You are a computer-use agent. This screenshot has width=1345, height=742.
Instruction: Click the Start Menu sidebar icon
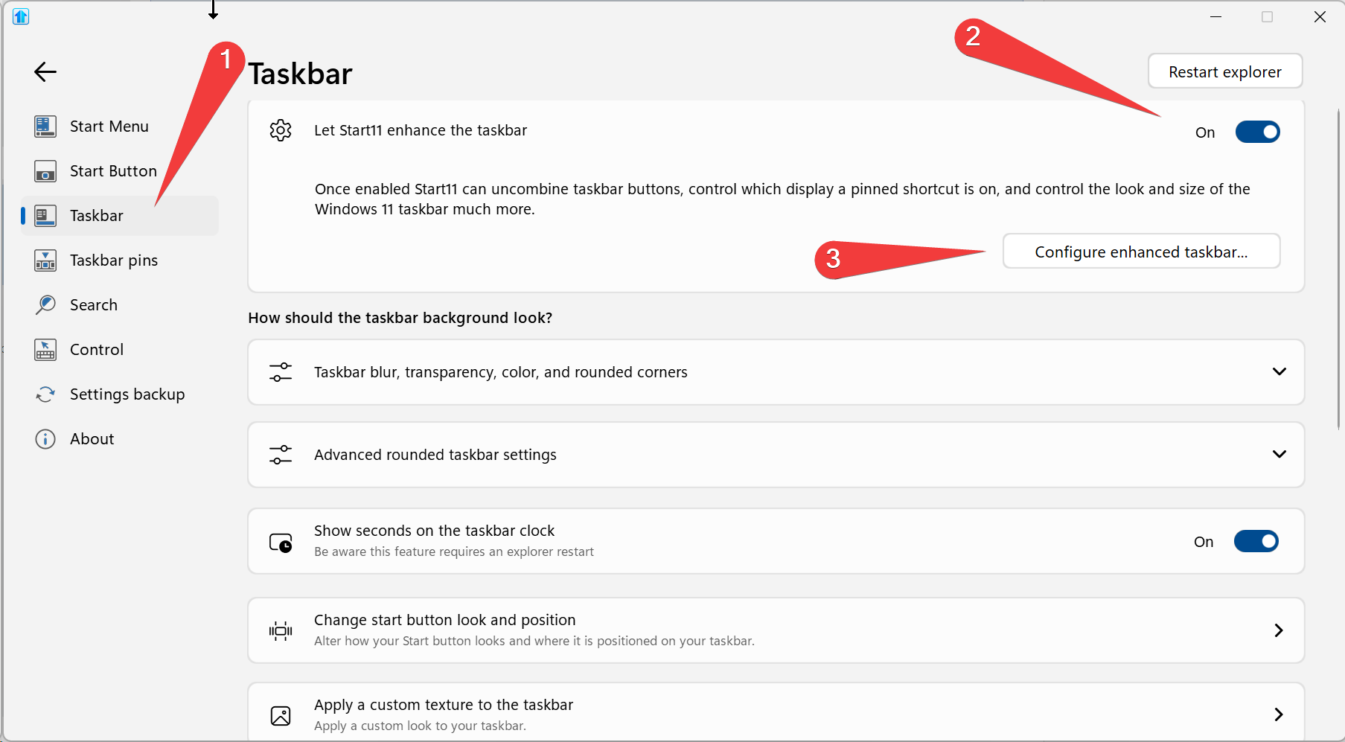45,127
